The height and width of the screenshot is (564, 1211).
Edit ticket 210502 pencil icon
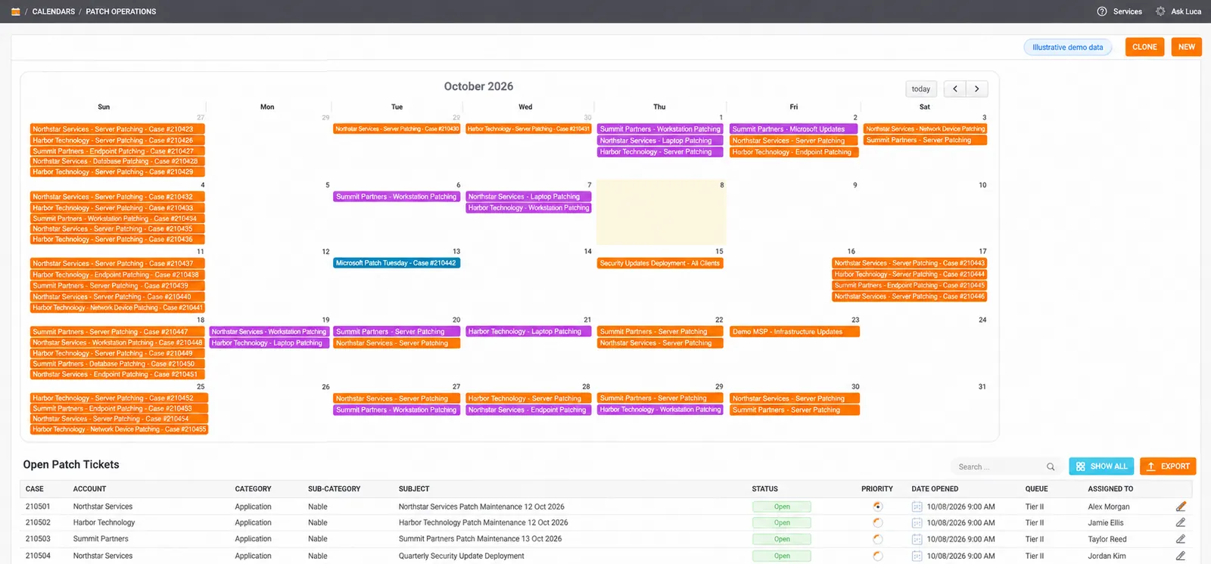click(1181, 522)
